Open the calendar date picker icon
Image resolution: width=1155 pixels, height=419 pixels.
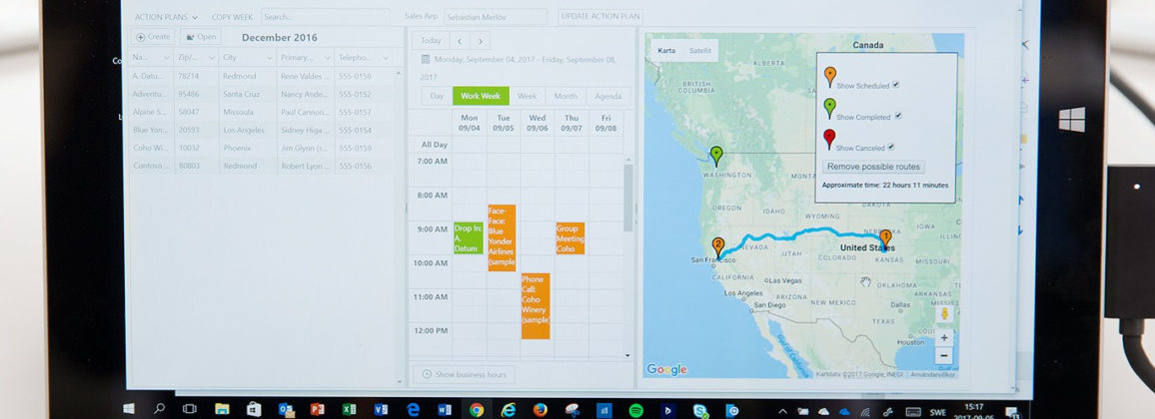425,60
